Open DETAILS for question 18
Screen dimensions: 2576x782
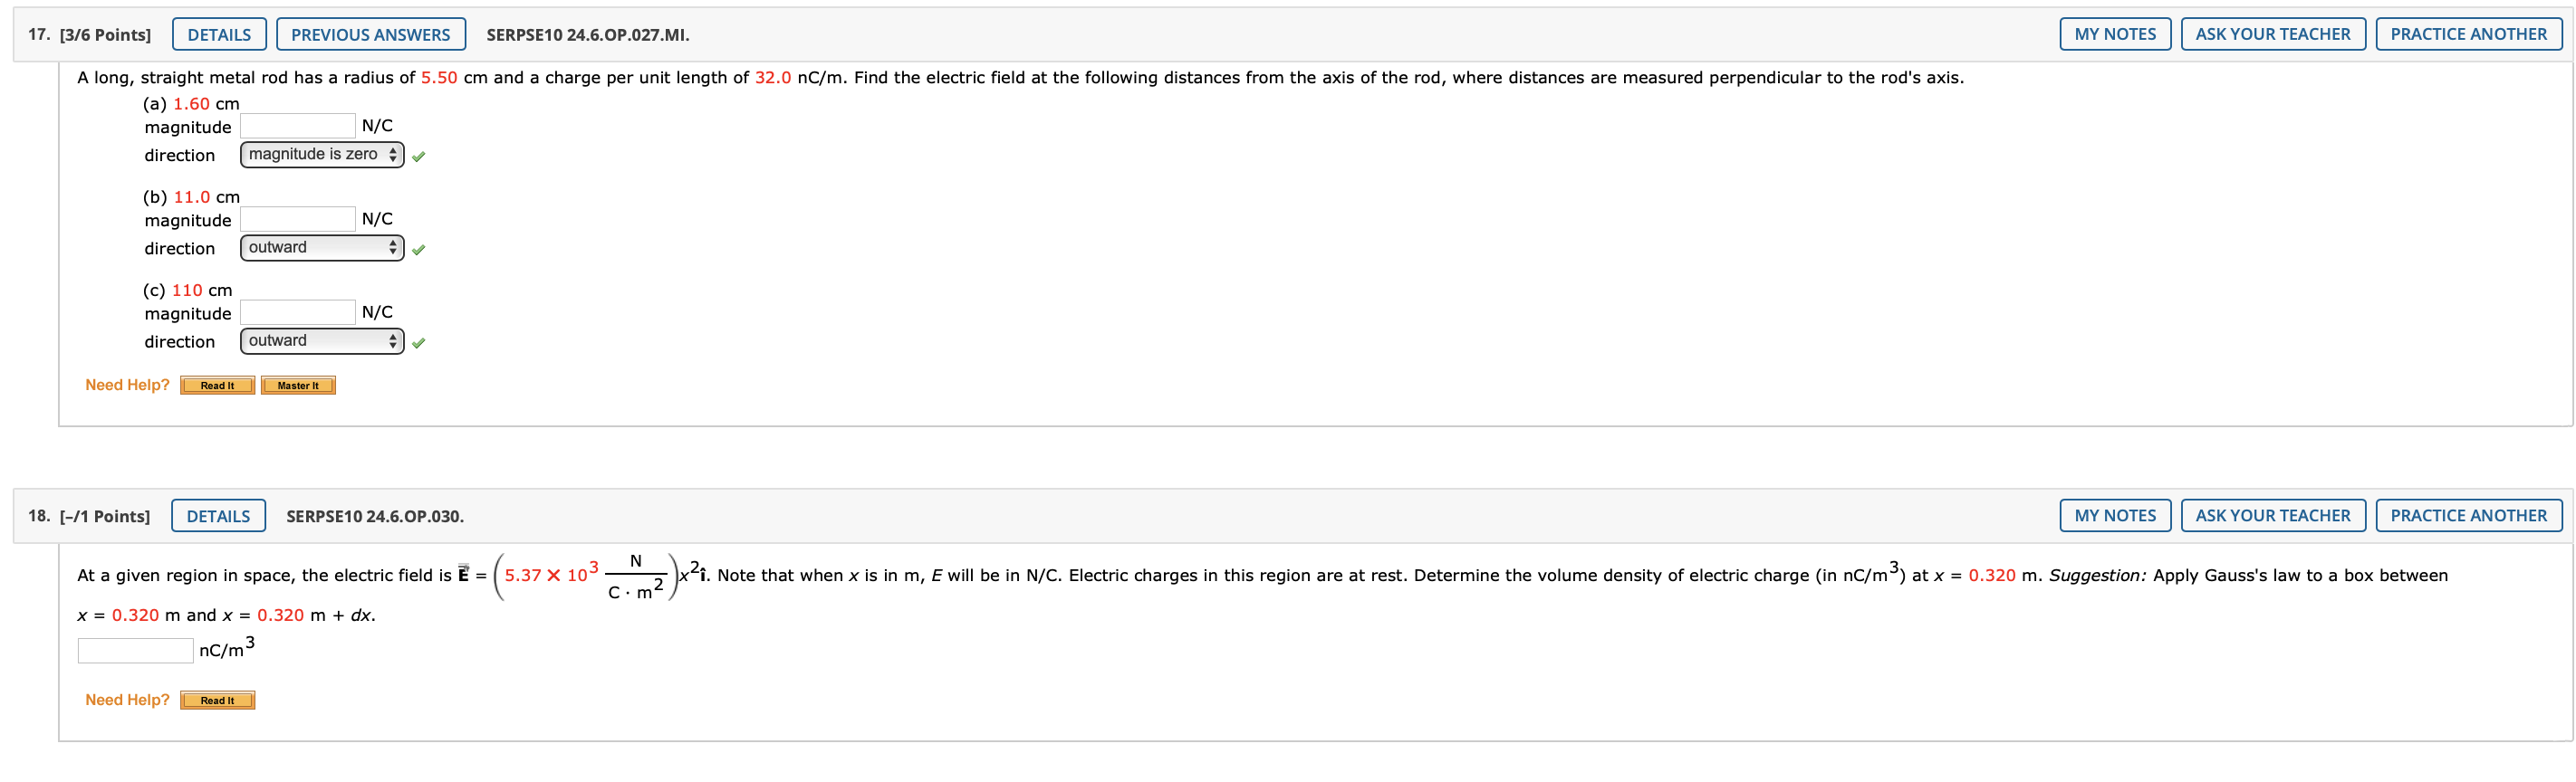pyautogui.click(x=218, y=515)
